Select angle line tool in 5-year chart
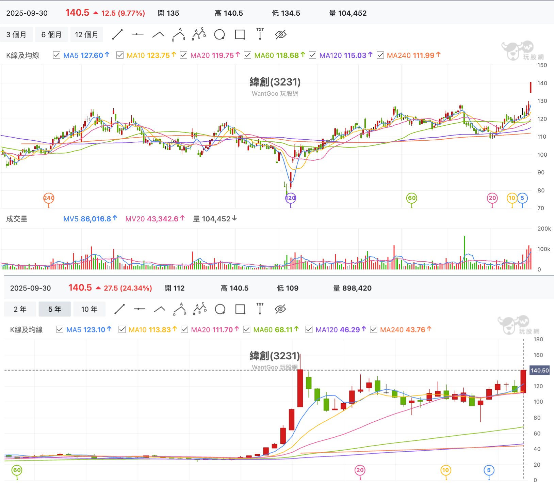This screenshot has width=554, height=483. pyautogui.click(x=160, y=309)
